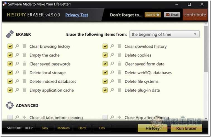Click trash icon next to Empty the cache

24,55
